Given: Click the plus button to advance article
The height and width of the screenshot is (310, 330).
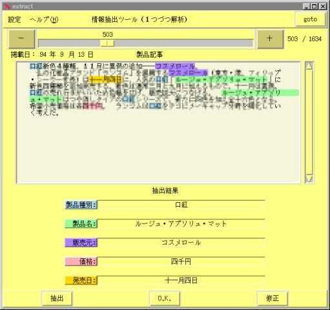Looking at the screenshot, I should pos(270,39).
